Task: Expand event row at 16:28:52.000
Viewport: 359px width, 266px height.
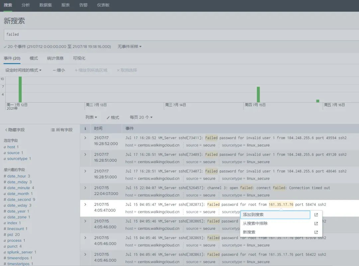Action: [x=85, y=138]
